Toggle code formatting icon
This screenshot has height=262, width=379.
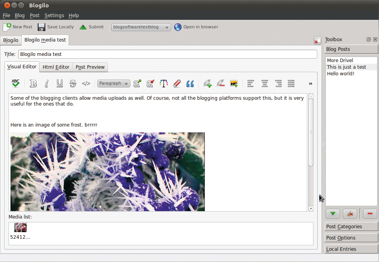(86, 83)
